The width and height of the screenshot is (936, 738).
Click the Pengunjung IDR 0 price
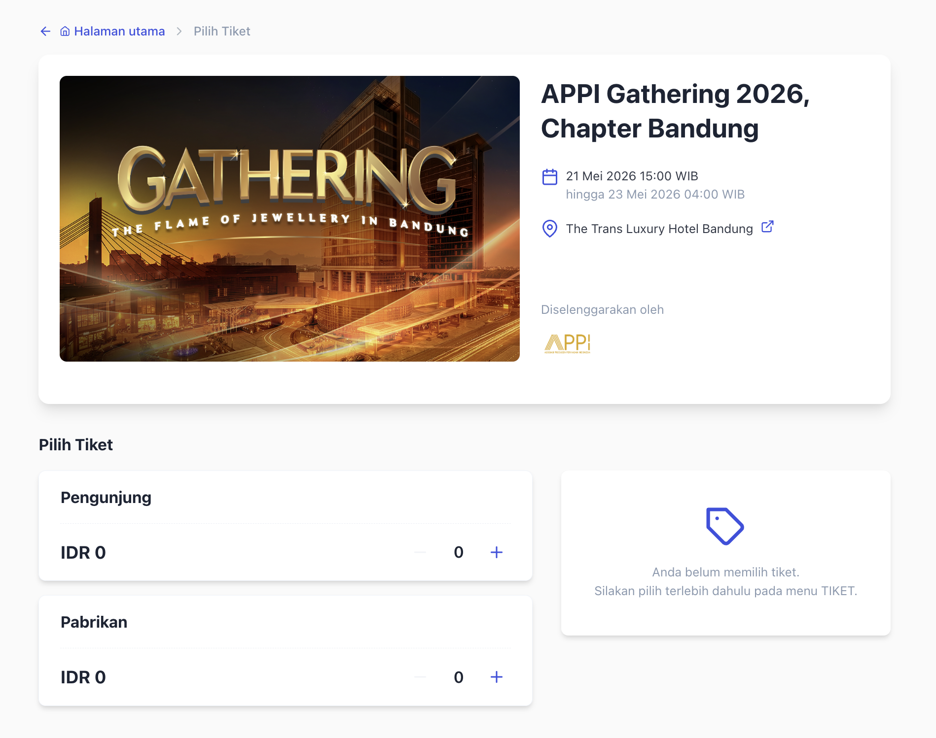click(83, 553)
